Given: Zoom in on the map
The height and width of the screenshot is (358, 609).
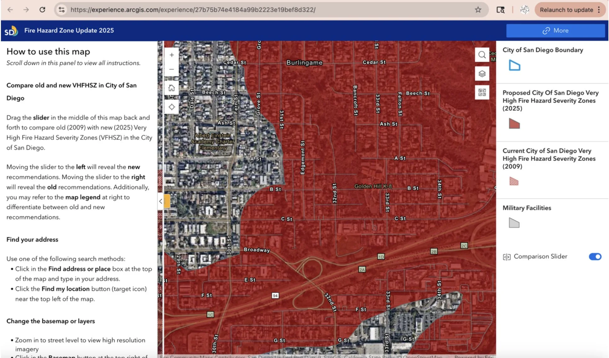Looking at the screenshot, I should 172,55.
